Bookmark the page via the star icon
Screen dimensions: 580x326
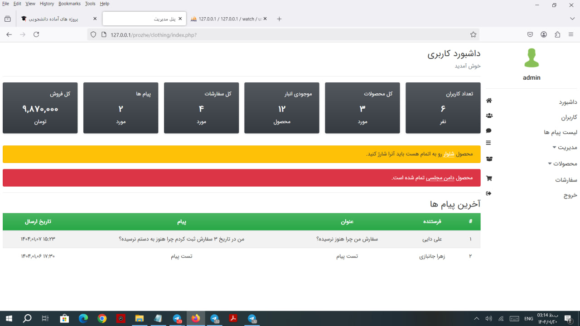tap(473, 34)
